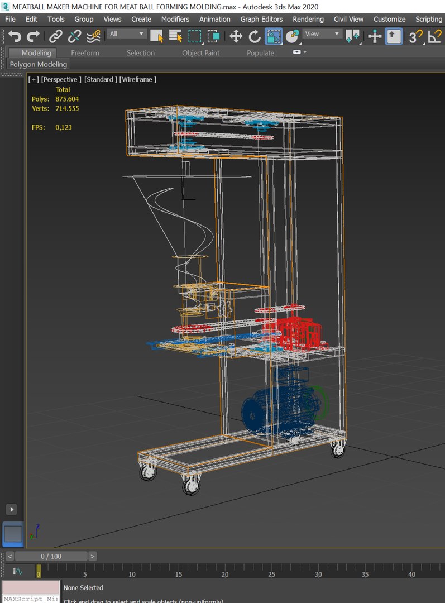445x603 pixels.
Task: Open the [Standard] viewport quality menu
Action: (101, 79)
